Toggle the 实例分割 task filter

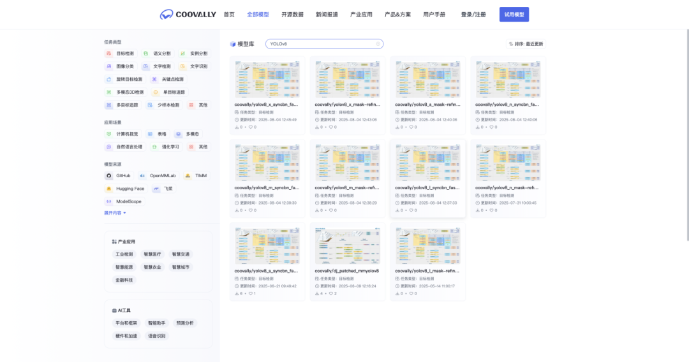click(194, 54)
